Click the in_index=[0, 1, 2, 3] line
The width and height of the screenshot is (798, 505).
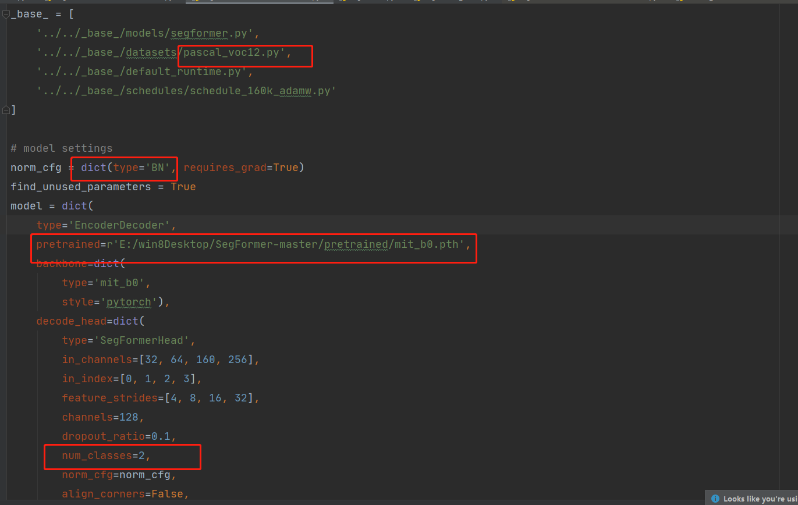point(132,379)
